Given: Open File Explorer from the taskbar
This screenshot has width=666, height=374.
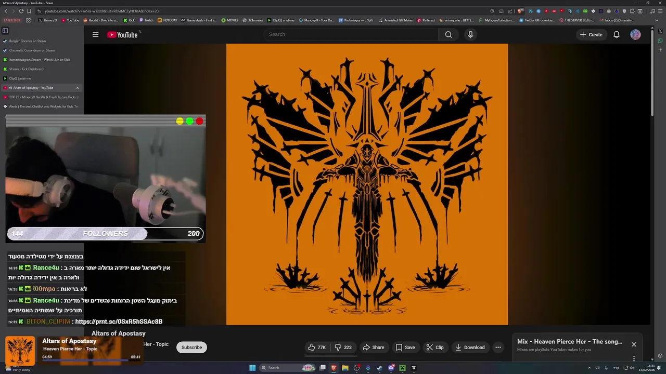Looking at the screenshot, I should [345, 368].
